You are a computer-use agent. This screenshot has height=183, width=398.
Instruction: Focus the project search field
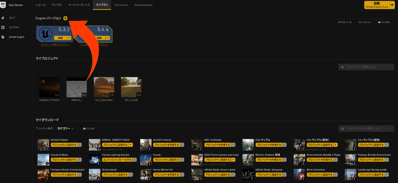click(x=366, y=67)
